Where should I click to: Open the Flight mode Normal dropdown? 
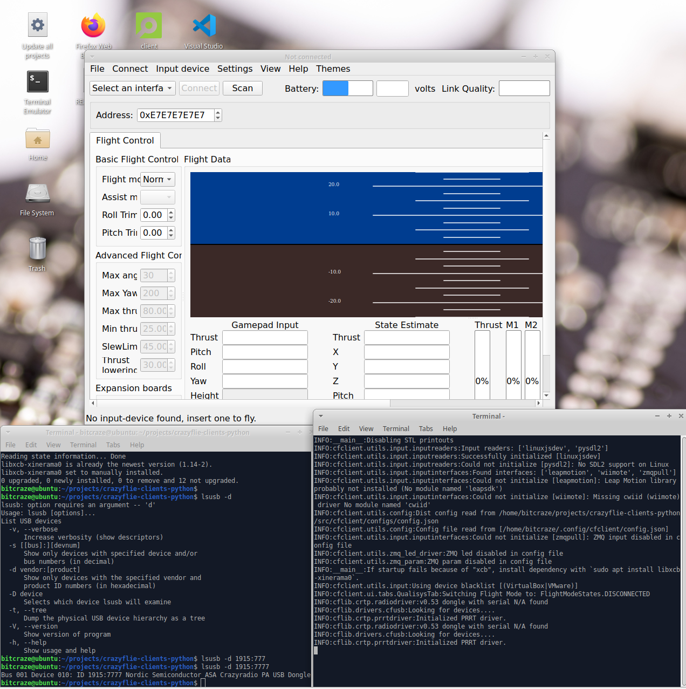pyautogui.click(x=157, y=180)
